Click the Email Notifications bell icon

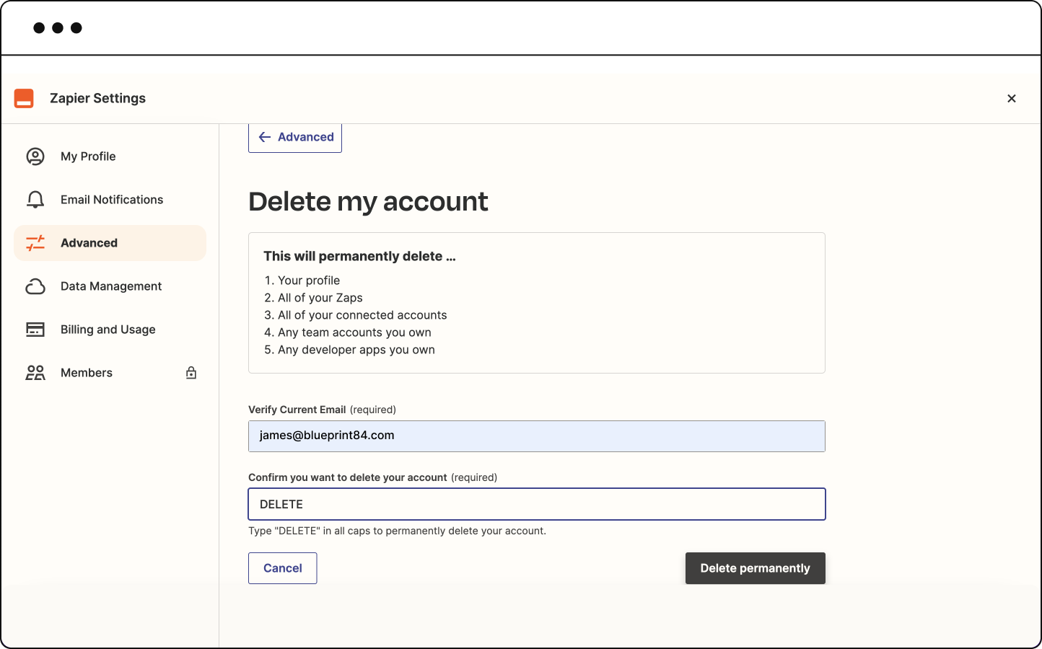tap(35, 200)
